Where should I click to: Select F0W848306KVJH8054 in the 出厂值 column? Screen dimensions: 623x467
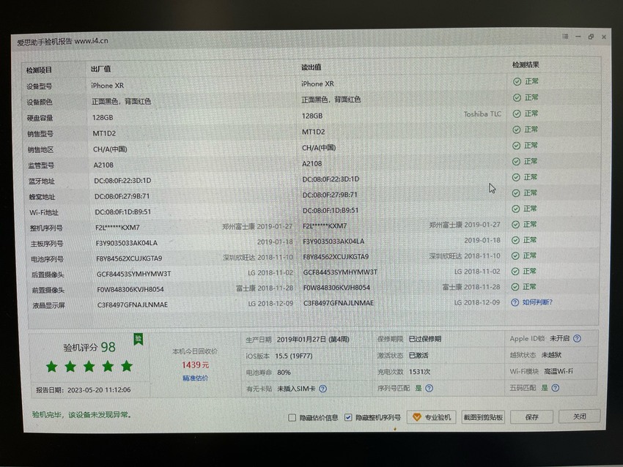(130, 289)
